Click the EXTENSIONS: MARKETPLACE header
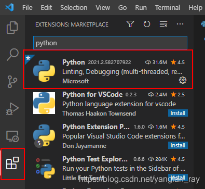205x189 pixels. click(72, 24)
